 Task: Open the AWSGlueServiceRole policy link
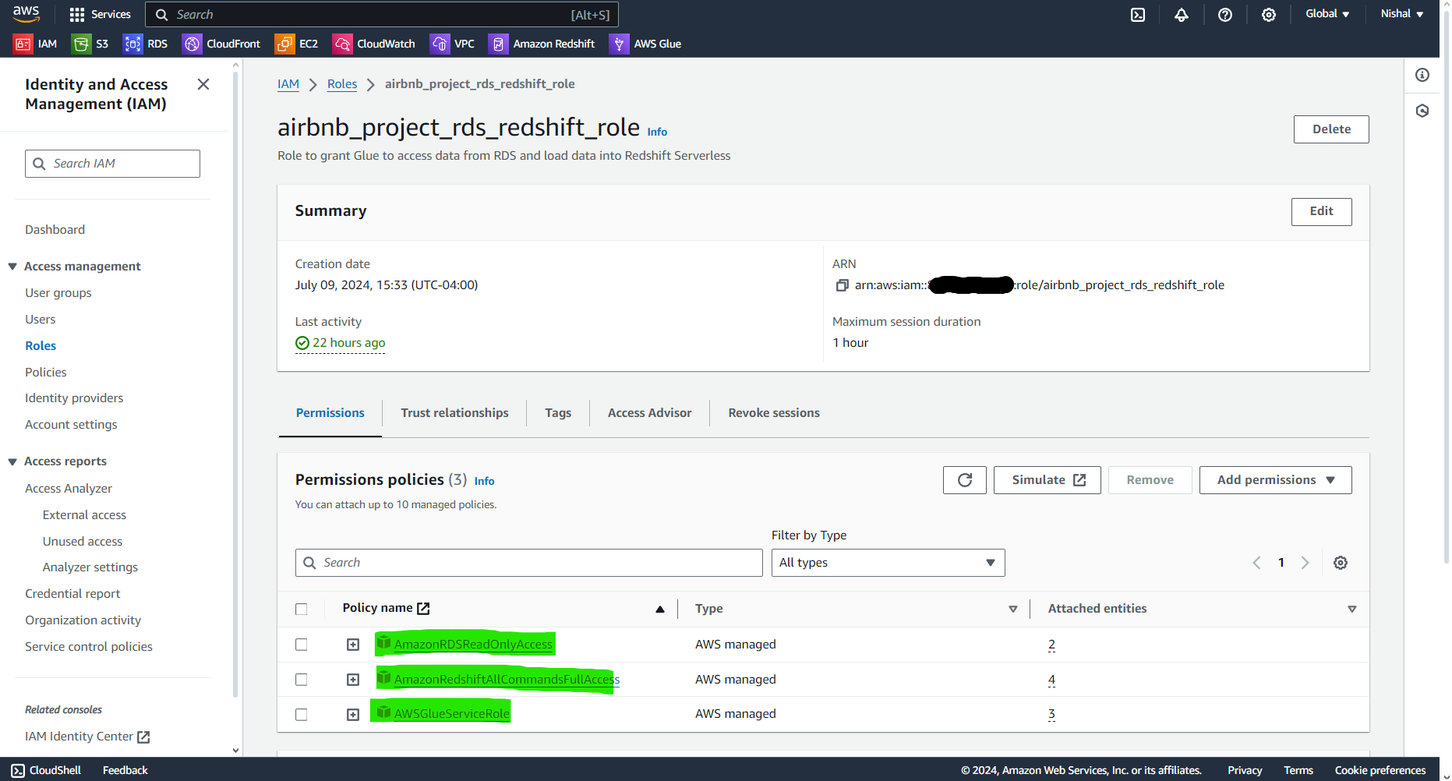(x=451, y=714)
